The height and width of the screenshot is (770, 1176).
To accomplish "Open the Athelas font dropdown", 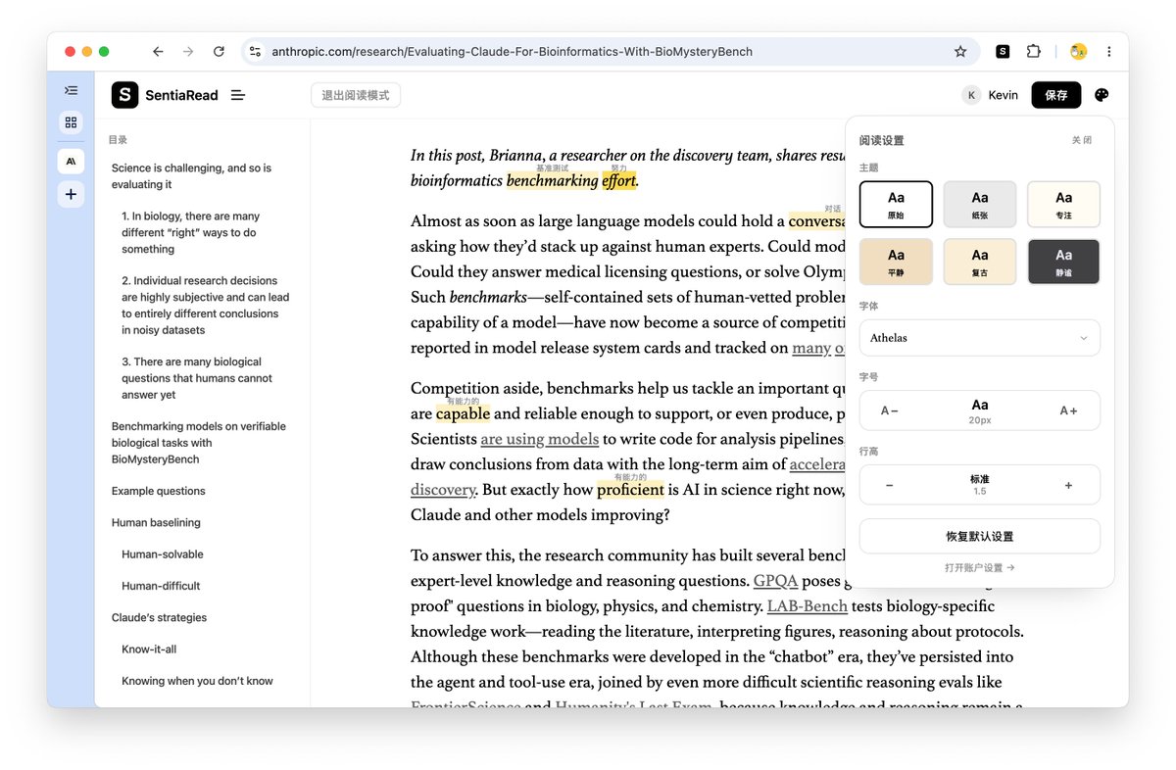I will (x=980, y=338).
